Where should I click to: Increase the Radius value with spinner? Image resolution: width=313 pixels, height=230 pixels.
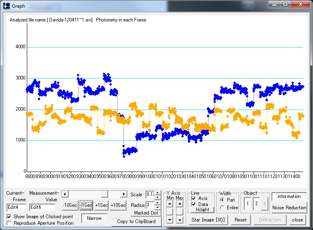157,203
